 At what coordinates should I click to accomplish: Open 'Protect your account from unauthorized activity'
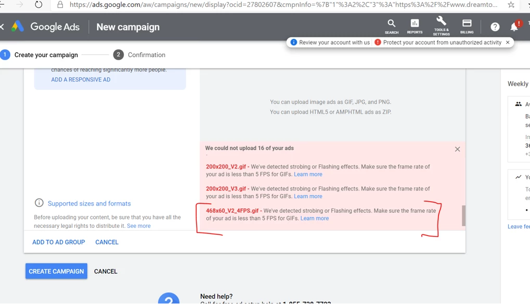tap(438, 43)
